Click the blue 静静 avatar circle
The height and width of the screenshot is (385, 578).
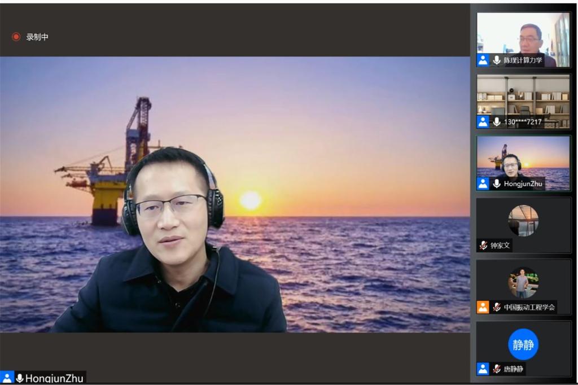pyautogui.click(x=523, y=344)
